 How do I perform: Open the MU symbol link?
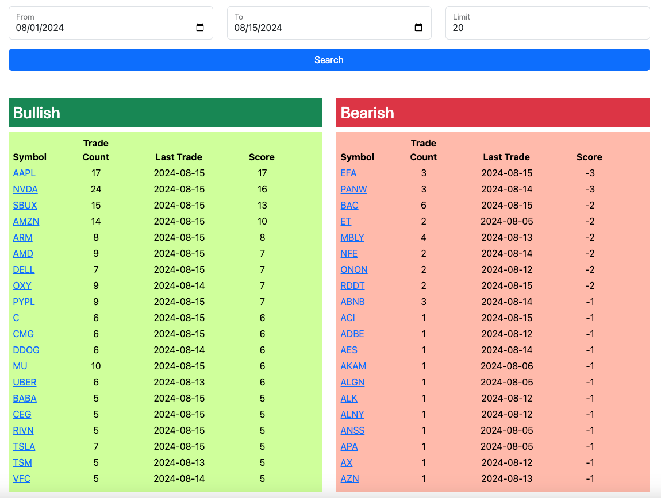20,366
